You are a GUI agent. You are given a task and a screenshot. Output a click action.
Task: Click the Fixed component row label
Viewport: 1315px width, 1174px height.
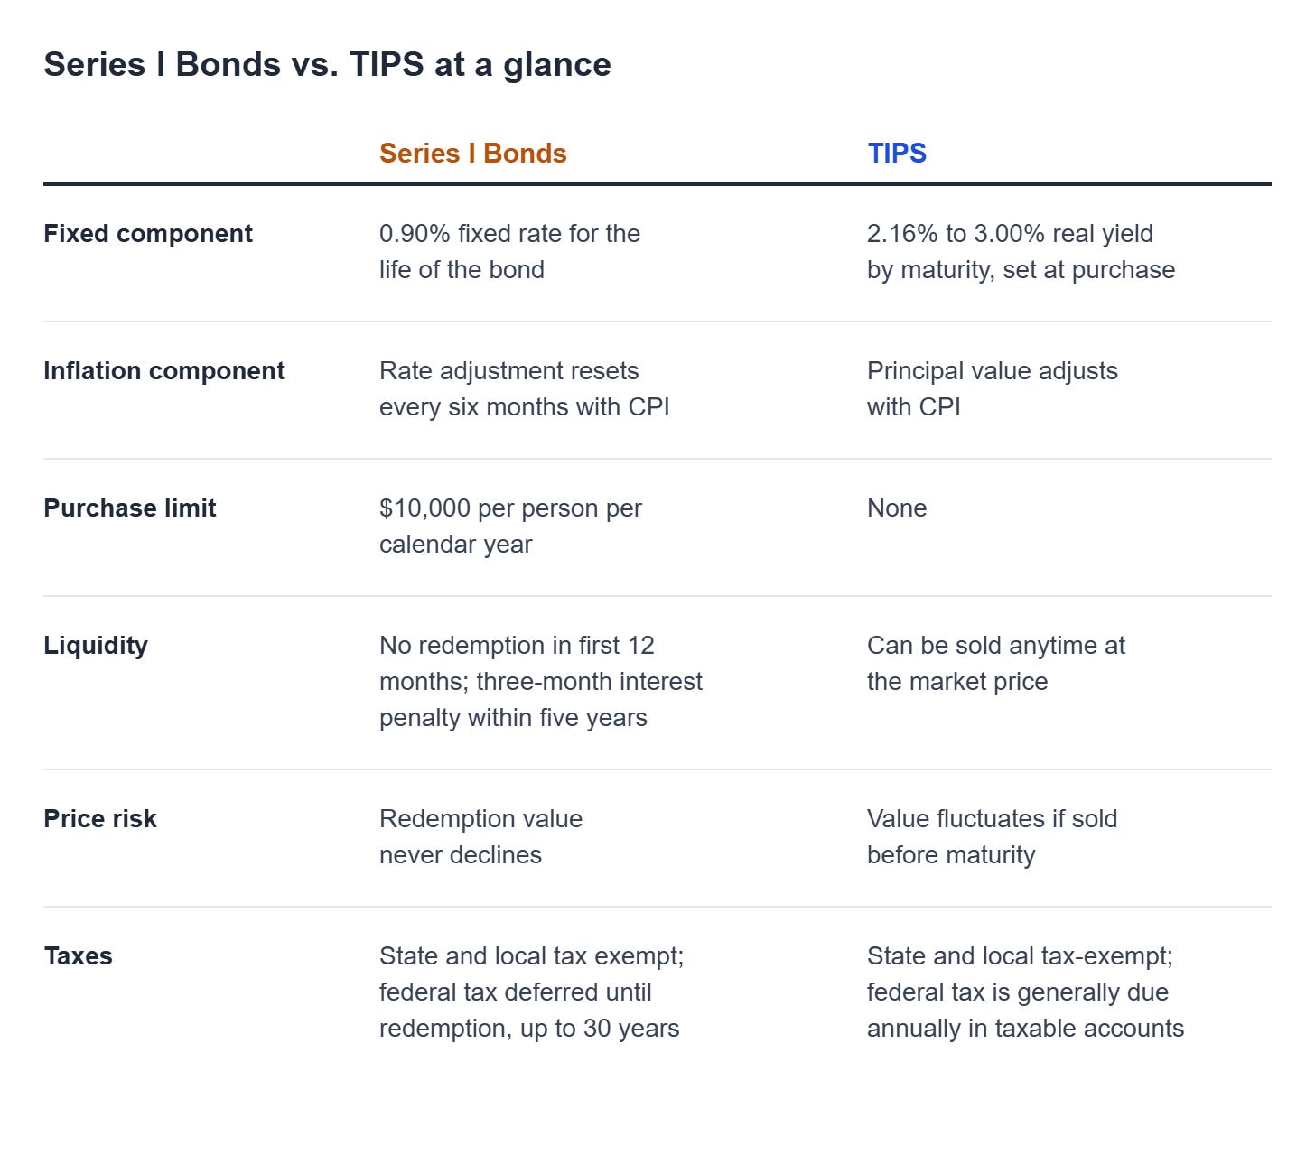(x=148, y=234)
